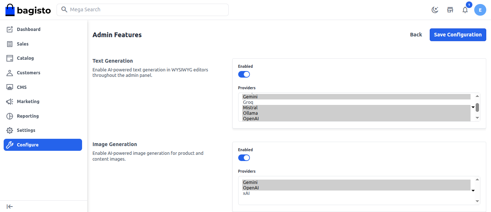Open the user profile avatar E

coord(480,10)
